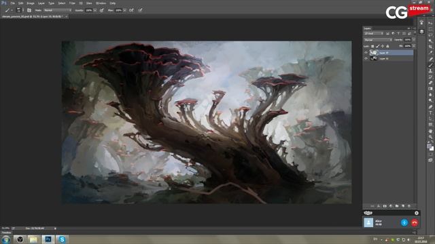Screen dimensions: 435x244
Task: Toggle the pixel layer filter
Action: pyautogui.click(x=387, y=33)
